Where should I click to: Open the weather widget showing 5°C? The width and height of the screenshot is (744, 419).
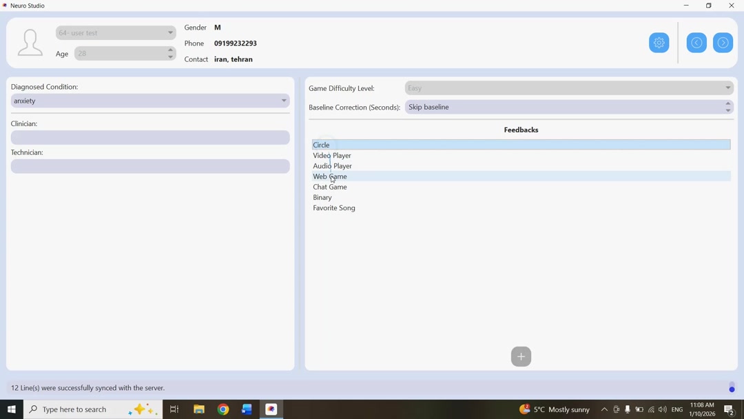[x=554, y=409]
